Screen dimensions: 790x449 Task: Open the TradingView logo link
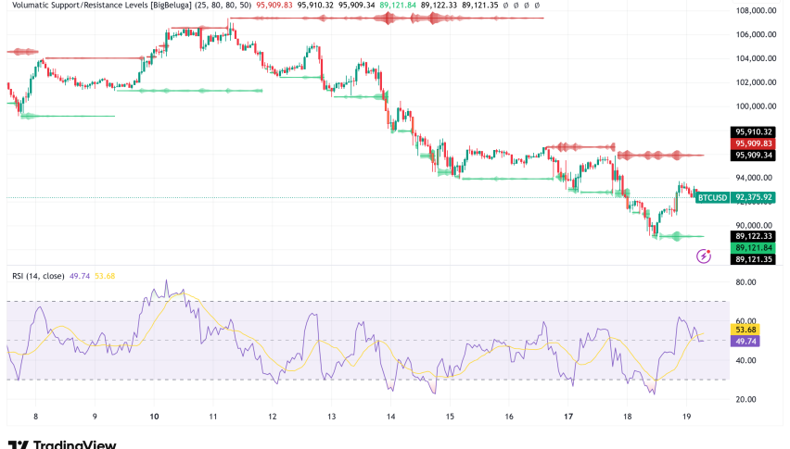coord(61,443)
